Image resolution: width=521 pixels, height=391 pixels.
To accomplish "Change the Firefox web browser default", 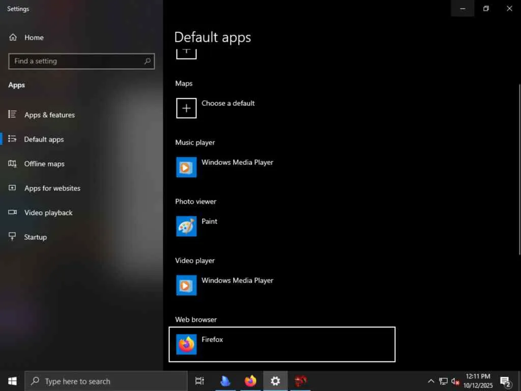I will [x=282, y=345].
